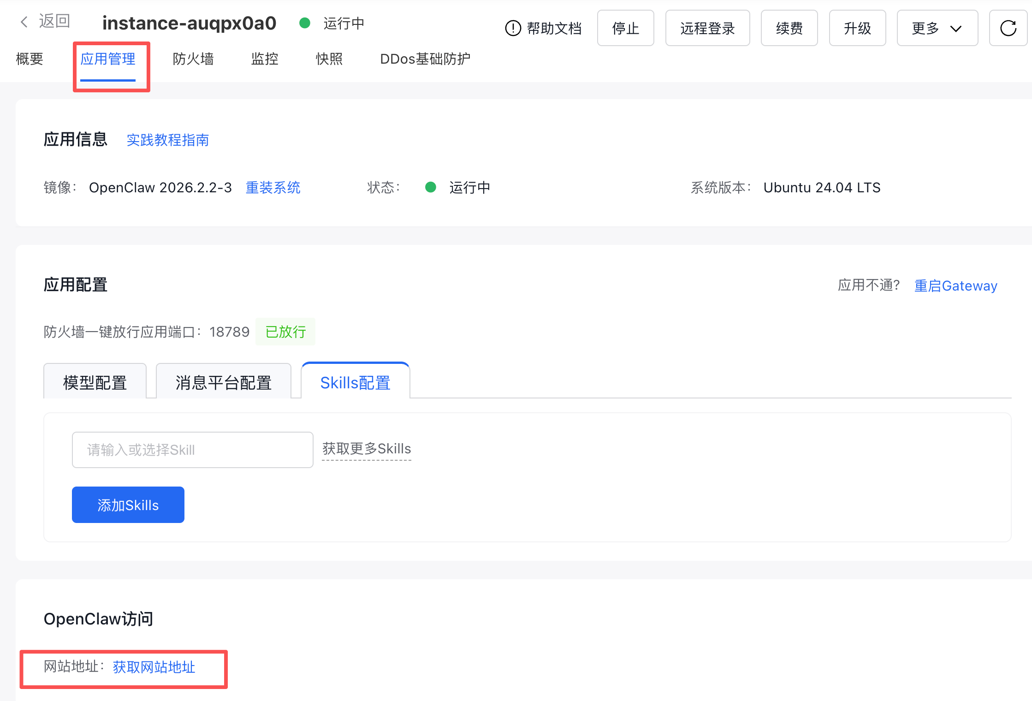Click the back arrow icon
Screen dimensions: 1032x701
point(24,21)
